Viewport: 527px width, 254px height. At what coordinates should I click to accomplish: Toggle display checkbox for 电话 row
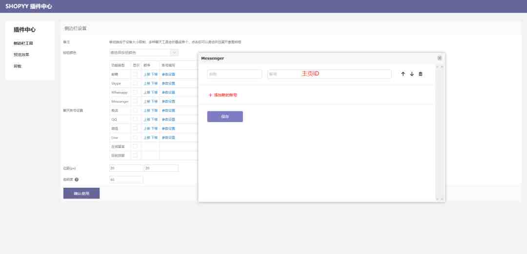(x=135, y=110)
